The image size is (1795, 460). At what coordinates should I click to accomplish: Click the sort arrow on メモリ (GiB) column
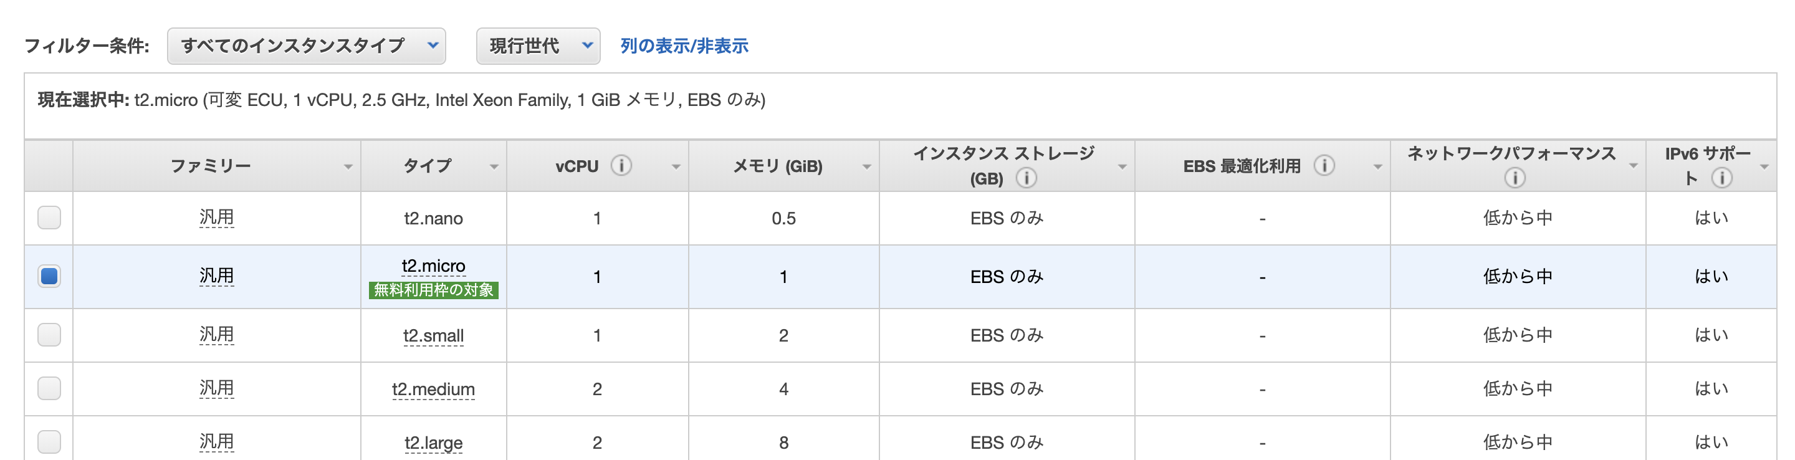coord(866,166)
